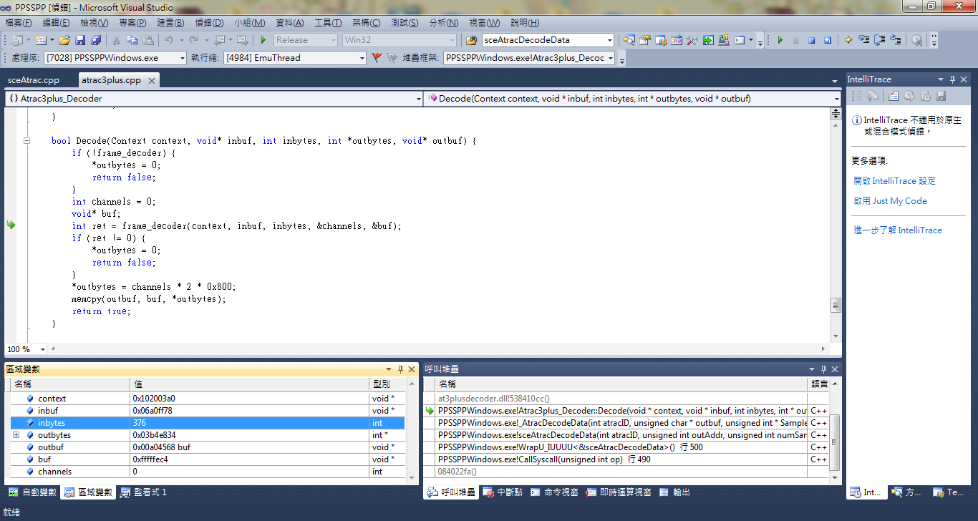Click the Find in Files icon

[x=472, y=40]
